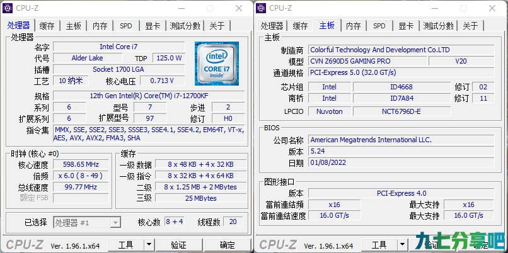This screenshot has width=508, height=253.
Task: Open the 内存 tab in left CPU-Z window
Action: coord(100,26)
